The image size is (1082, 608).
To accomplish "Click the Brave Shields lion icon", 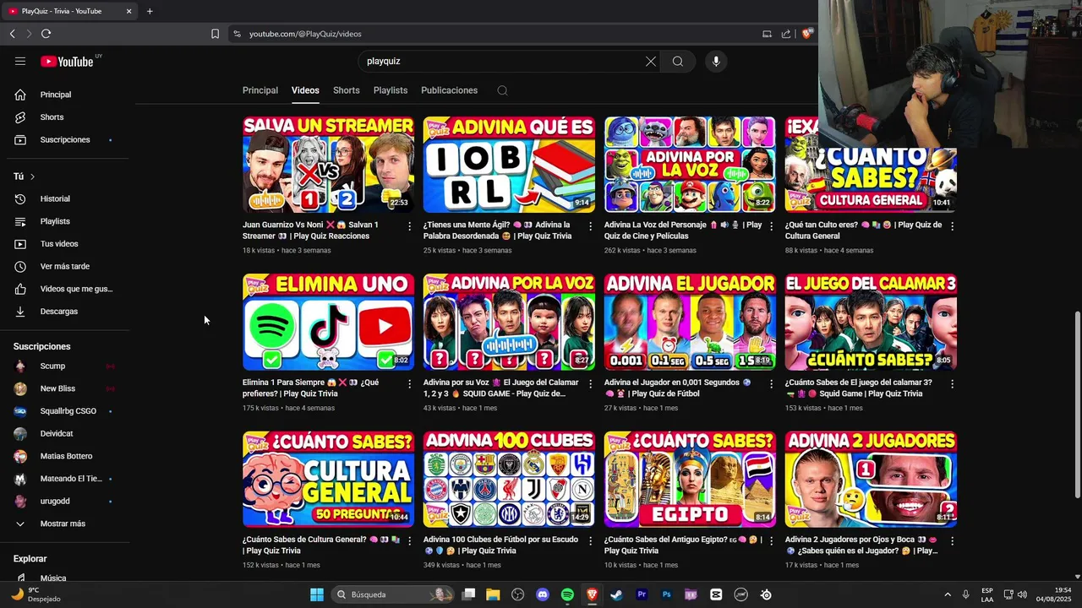I will tap(807, 34).
